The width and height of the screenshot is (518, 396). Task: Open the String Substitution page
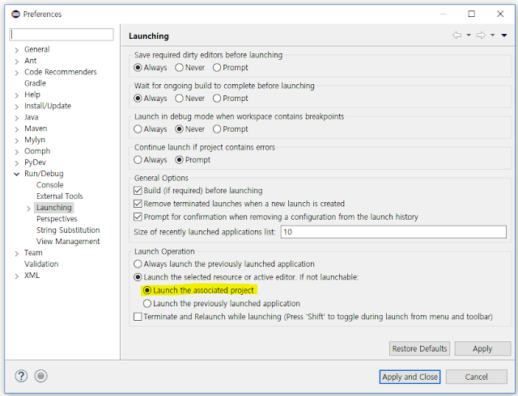[x=68, y=230]
